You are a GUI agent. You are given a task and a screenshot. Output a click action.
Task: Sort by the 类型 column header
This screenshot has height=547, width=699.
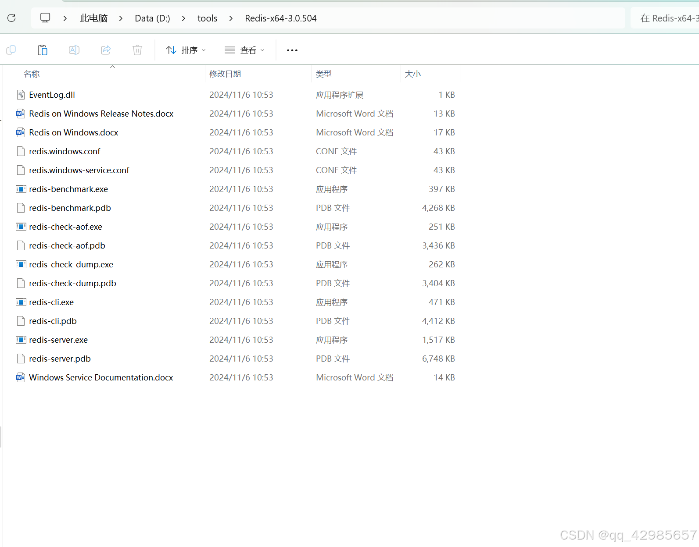(324, 74)
